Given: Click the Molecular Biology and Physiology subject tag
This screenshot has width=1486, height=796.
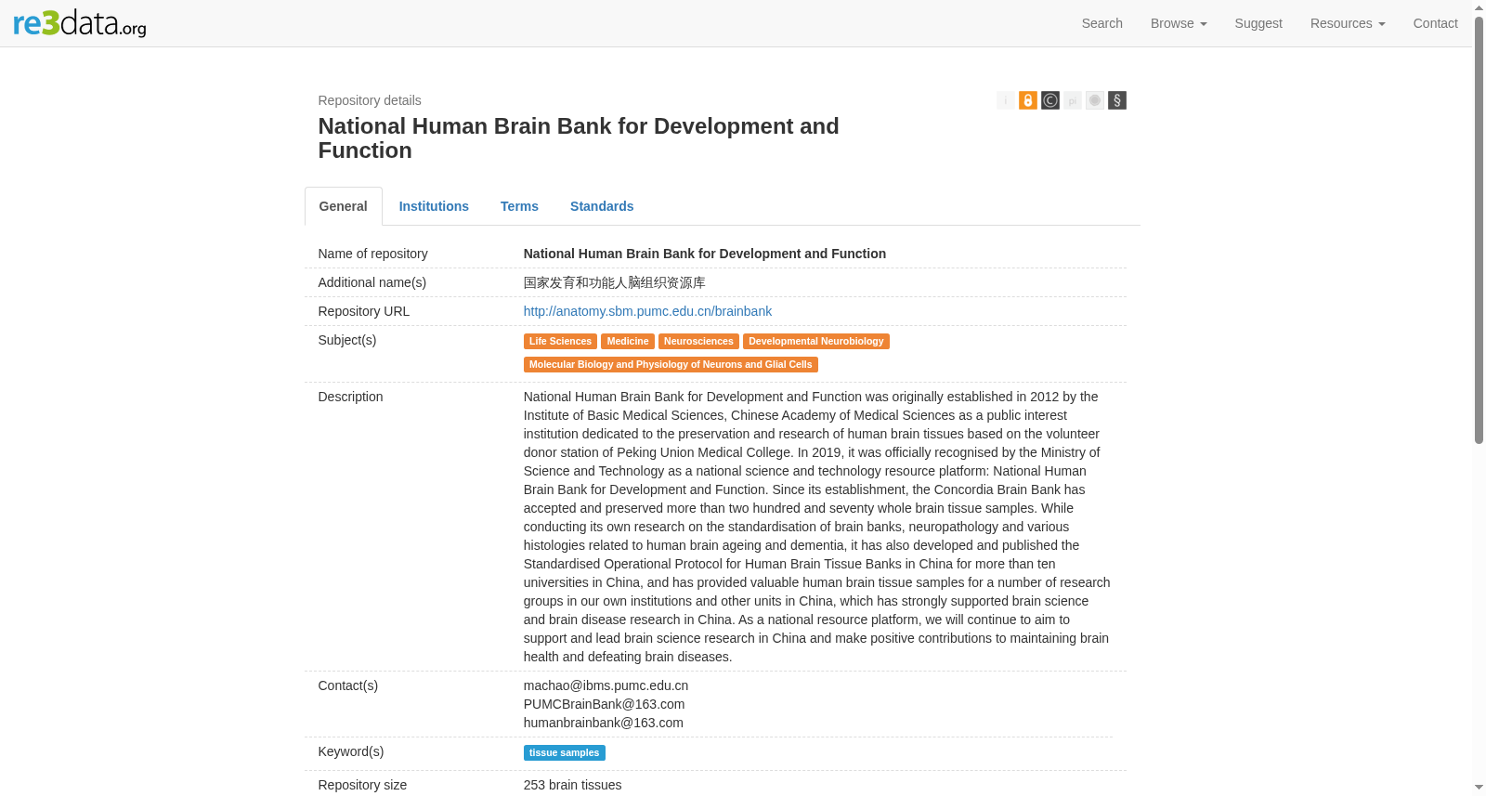Looking at the screenshot, I should click(671, 364).
